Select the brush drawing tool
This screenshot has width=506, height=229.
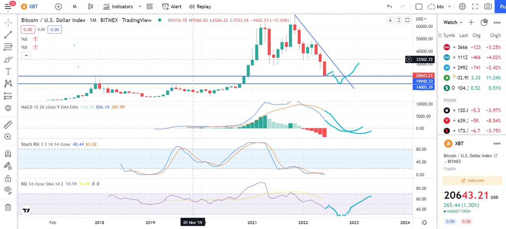pos(8,60)
